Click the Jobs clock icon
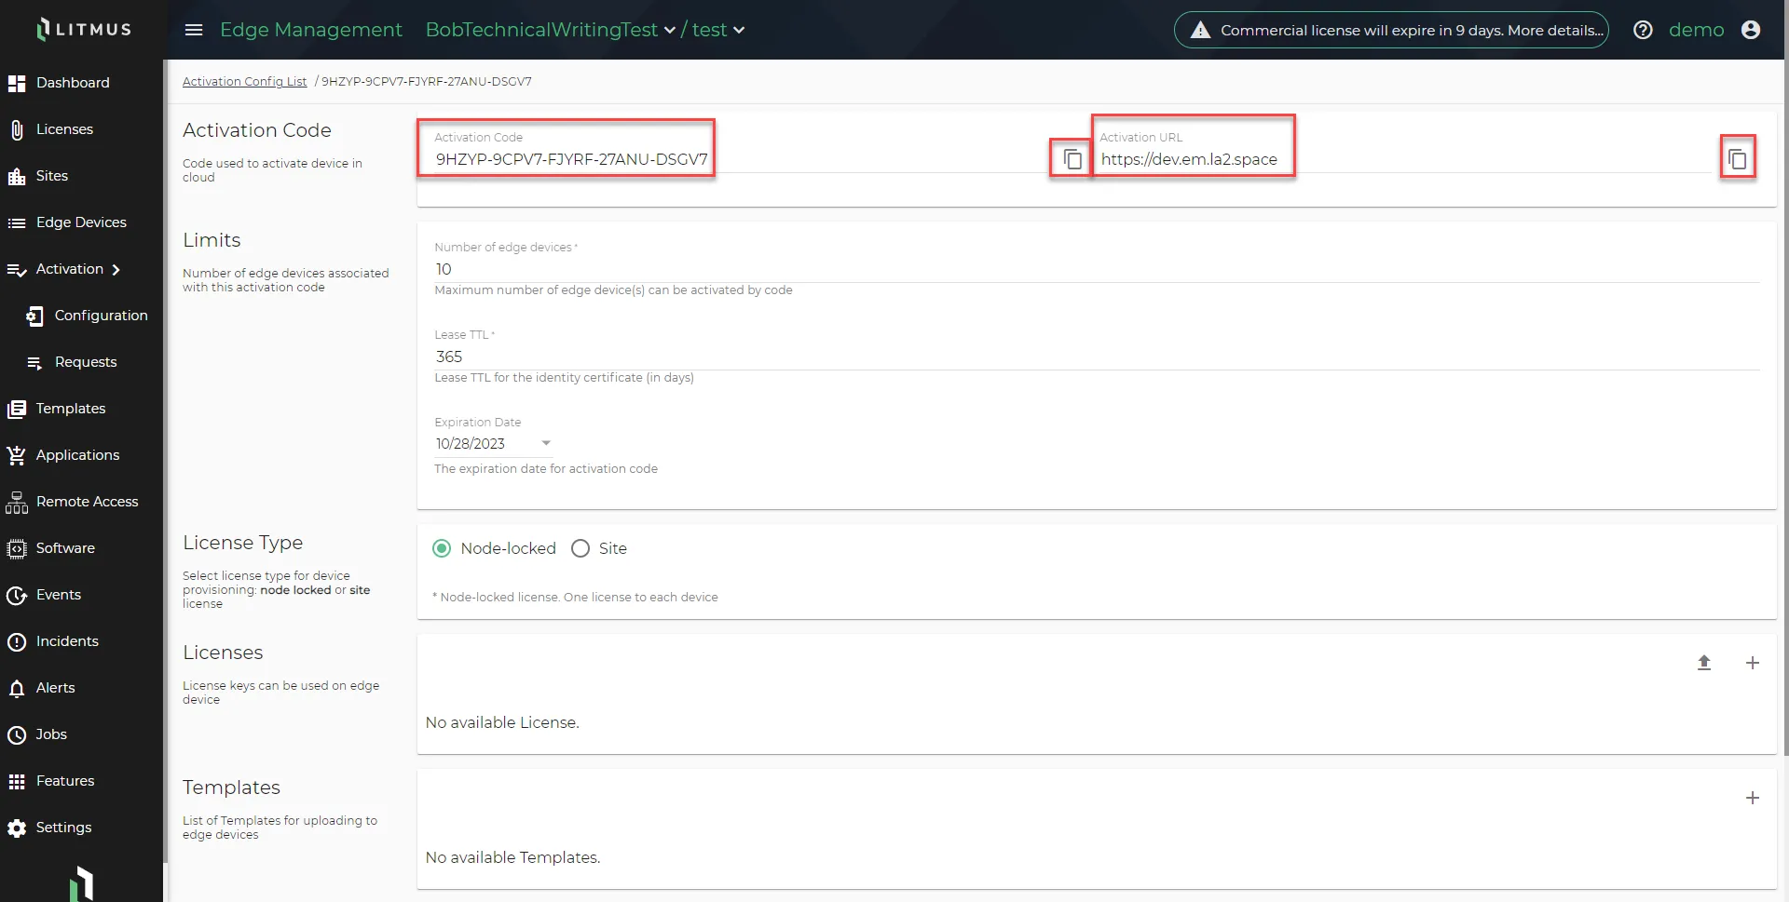1789x902 pixels. coord(17,735)
